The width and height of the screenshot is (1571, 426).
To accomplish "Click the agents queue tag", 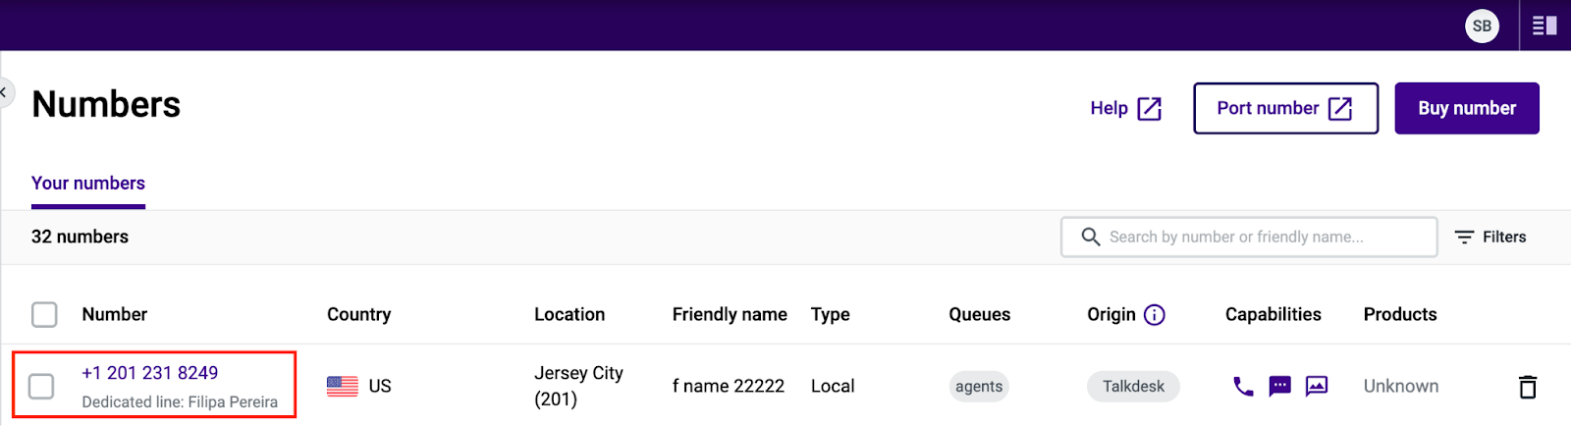I will point(979,387).
